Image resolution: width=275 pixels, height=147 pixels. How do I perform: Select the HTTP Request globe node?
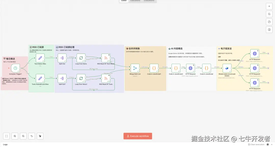[190, 68]
